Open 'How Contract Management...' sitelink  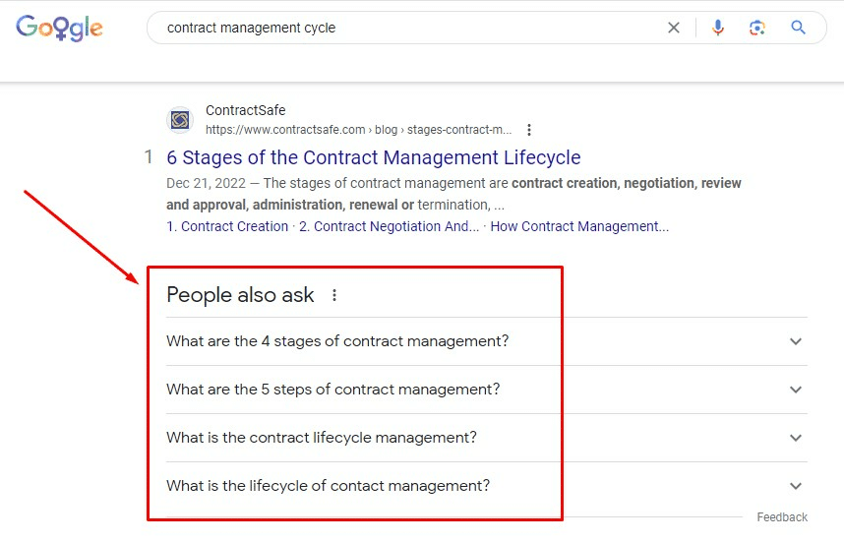(x=579, y=226)
